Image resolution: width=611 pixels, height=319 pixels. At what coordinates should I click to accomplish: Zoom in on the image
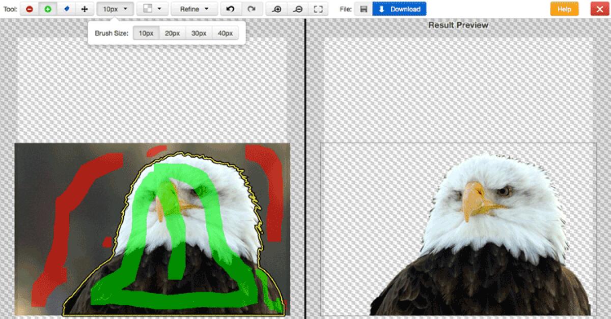pos(277,9)
